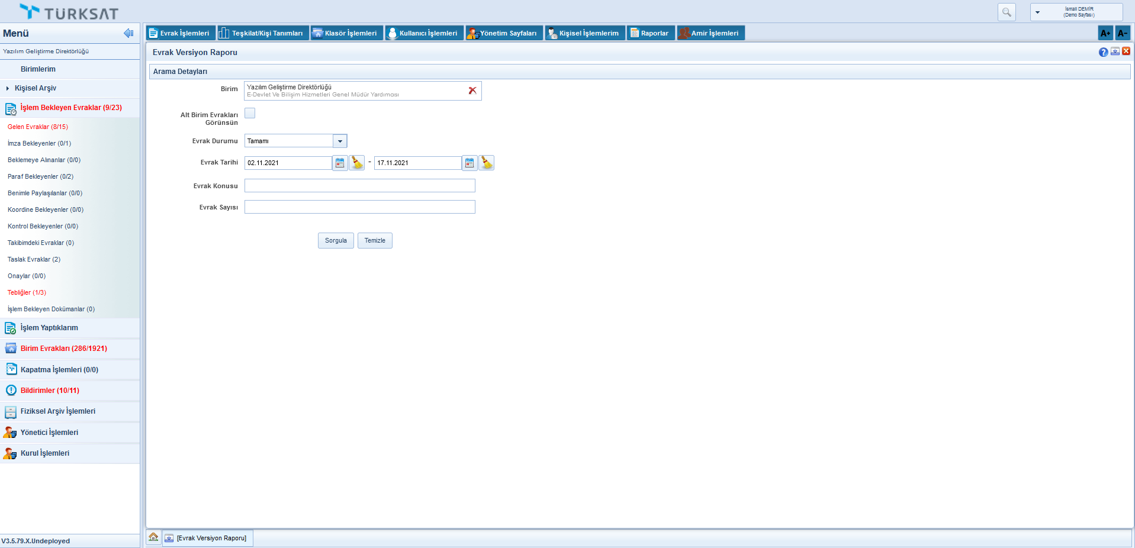Screen dimensions: 1135x548
Task: Open Koordine Bekleyenler (0/0)
Action: click(x=46, y=209)
